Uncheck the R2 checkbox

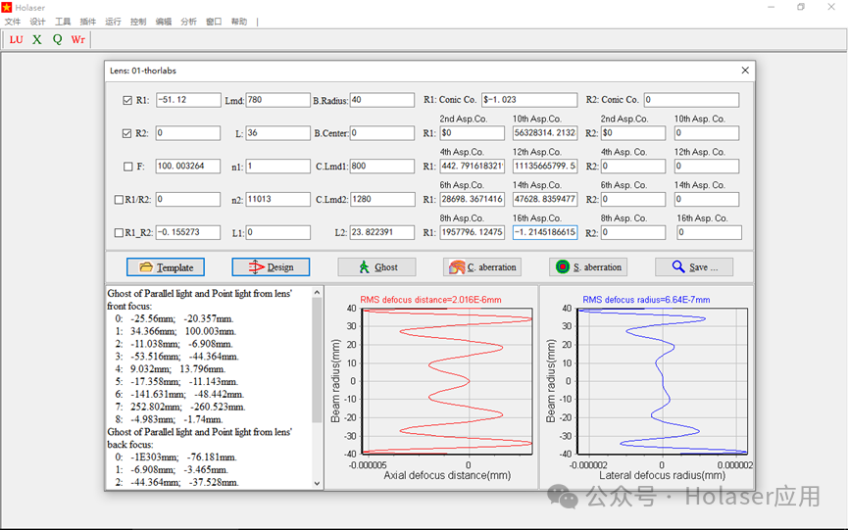point(127,133)
